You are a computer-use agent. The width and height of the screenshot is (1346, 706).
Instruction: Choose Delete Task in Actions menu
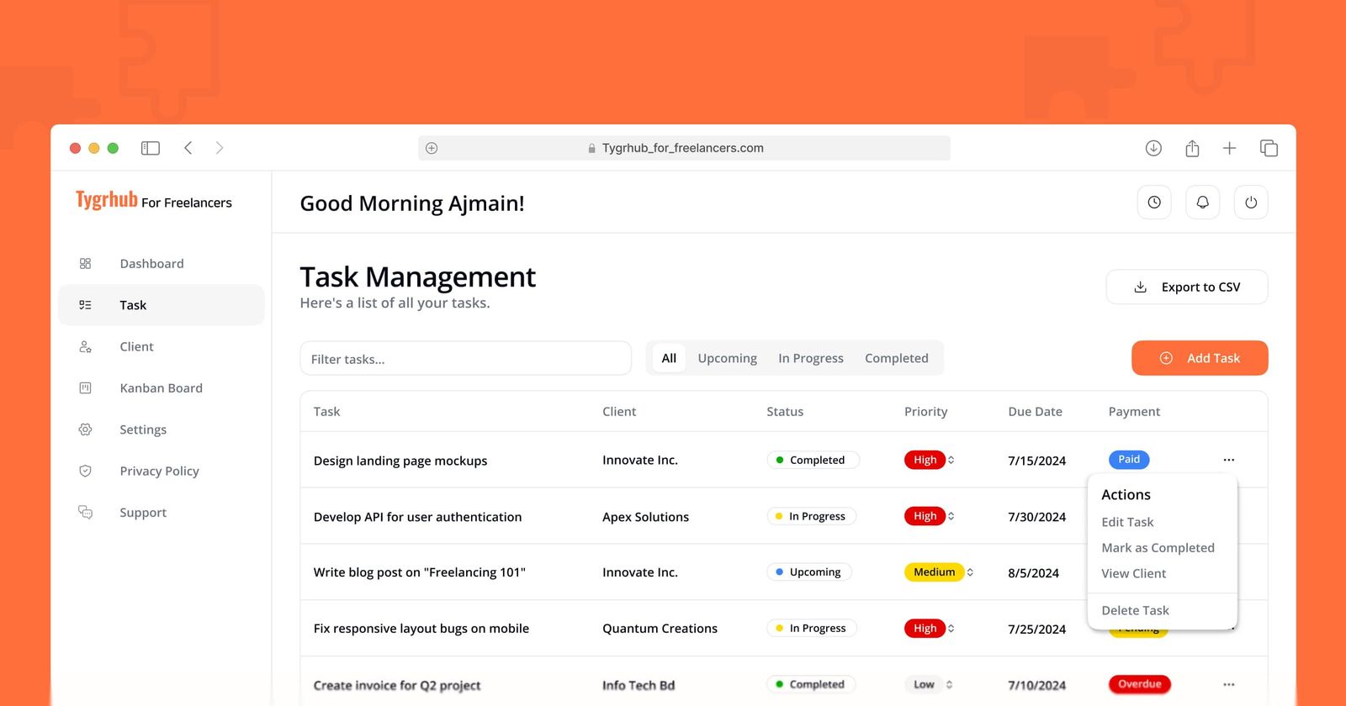point(1135,610)
